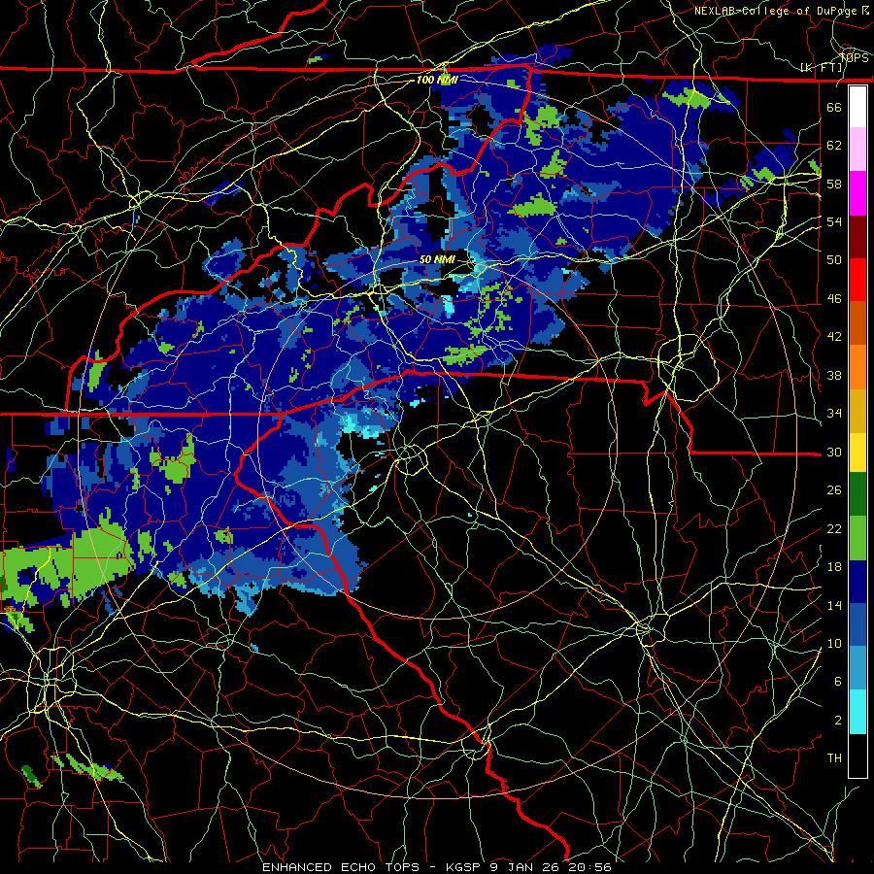Viewport: 874px width, 874px height.
Task: Click the yellow swatch at the 30 tick
Action: coord(857,453)
